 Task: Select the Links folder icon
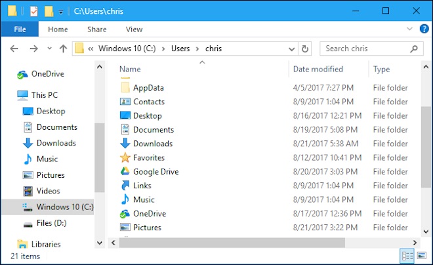pyautogui.click(x=125, y=185)
